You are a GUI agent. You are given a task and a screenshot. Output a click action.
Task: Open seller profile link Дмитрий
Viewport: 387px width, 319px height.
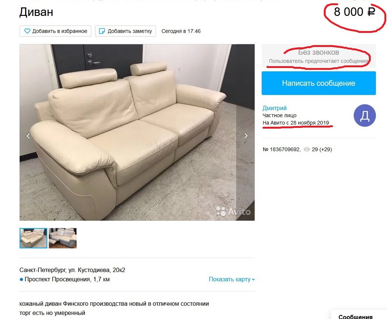[x=275, y=108]
